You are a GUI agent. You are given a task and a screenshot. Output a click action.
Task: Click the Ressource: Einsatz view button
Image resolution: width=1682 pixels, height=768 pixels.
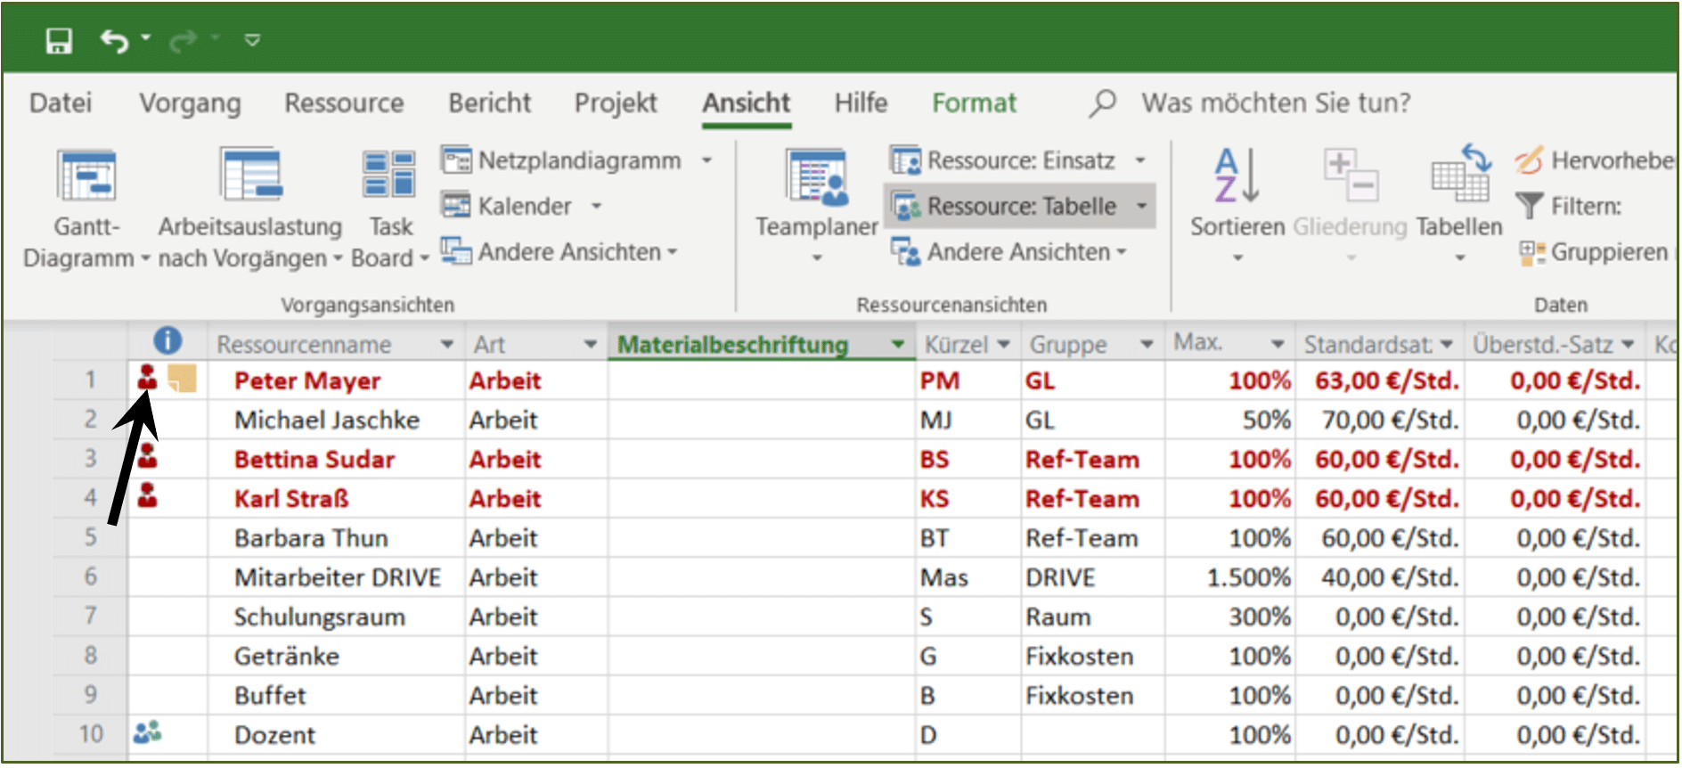(1004, 160)
